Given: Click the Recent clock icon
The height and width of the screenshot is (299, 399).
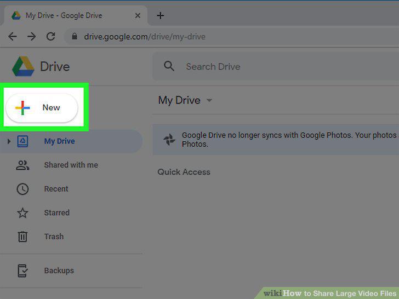Looking at the screenshot, I should coord(22,189).
